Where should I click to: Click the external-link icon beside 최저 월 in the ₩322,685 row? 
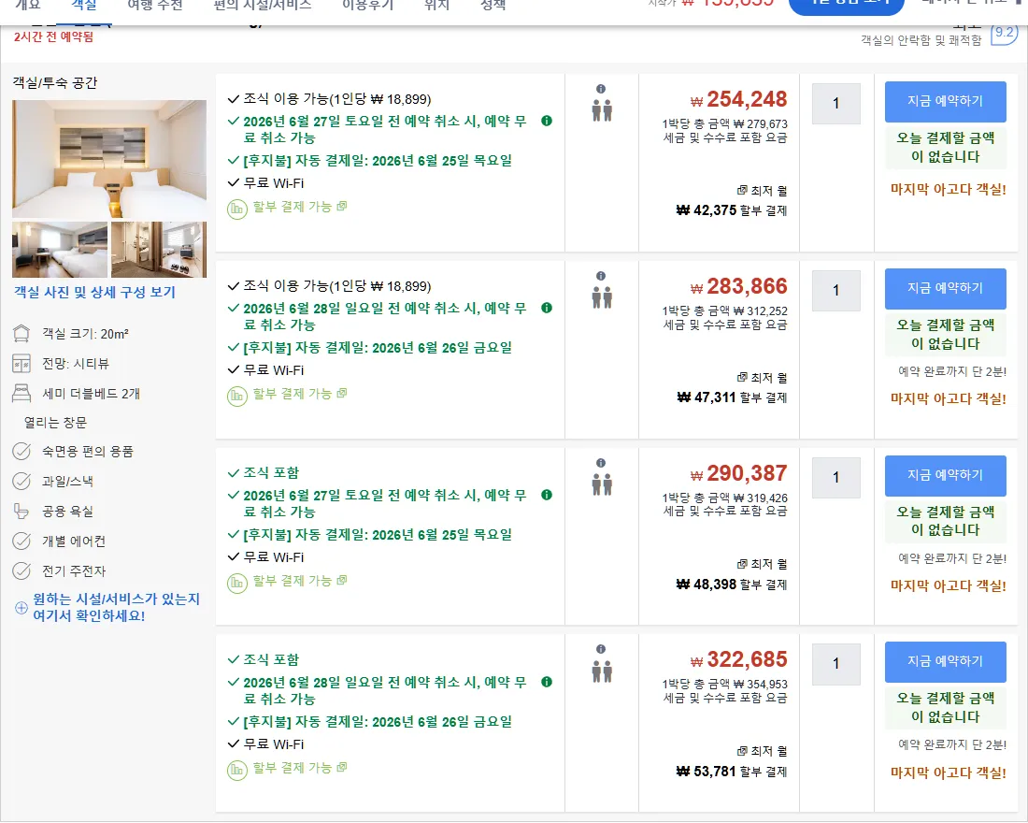click(742, 751)
